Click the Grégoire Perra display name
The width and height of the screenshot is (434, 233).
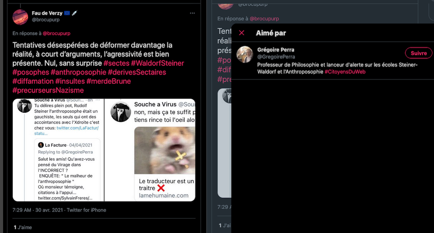point(276,50)
